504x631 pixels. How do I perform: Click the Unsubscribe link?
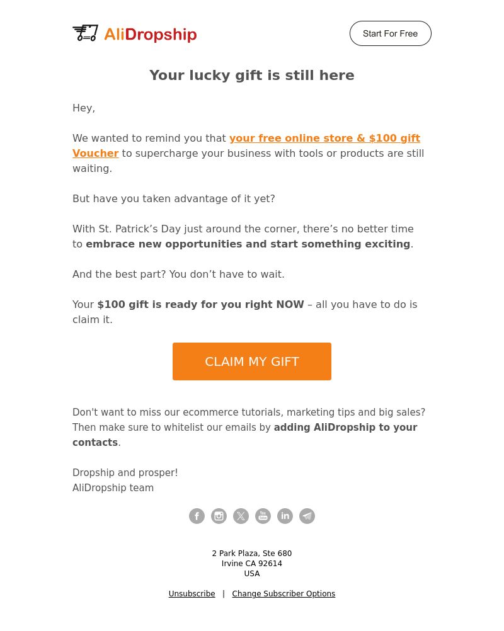tap(192, 594)
